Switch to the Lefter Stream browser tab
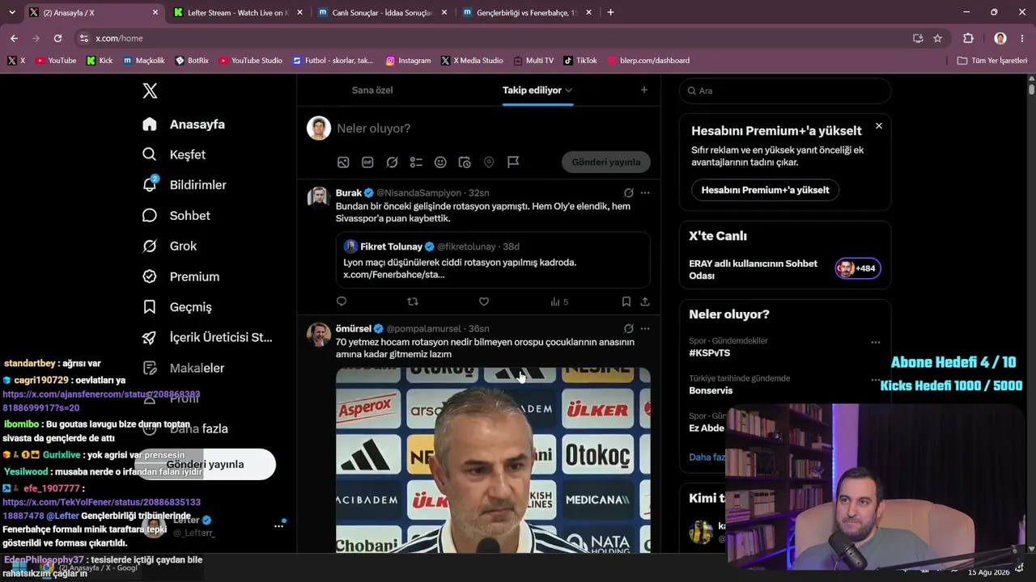This screenshot has height=582, width=1036. [236, 12]
